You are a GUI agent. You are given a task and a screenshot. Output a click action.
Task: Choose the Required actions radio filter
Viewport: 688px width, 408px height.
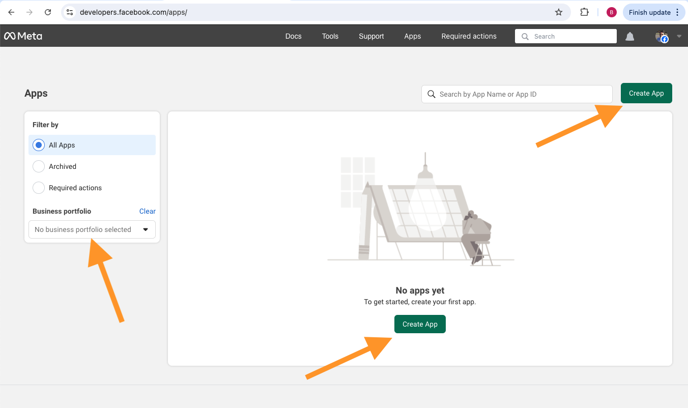39,188
